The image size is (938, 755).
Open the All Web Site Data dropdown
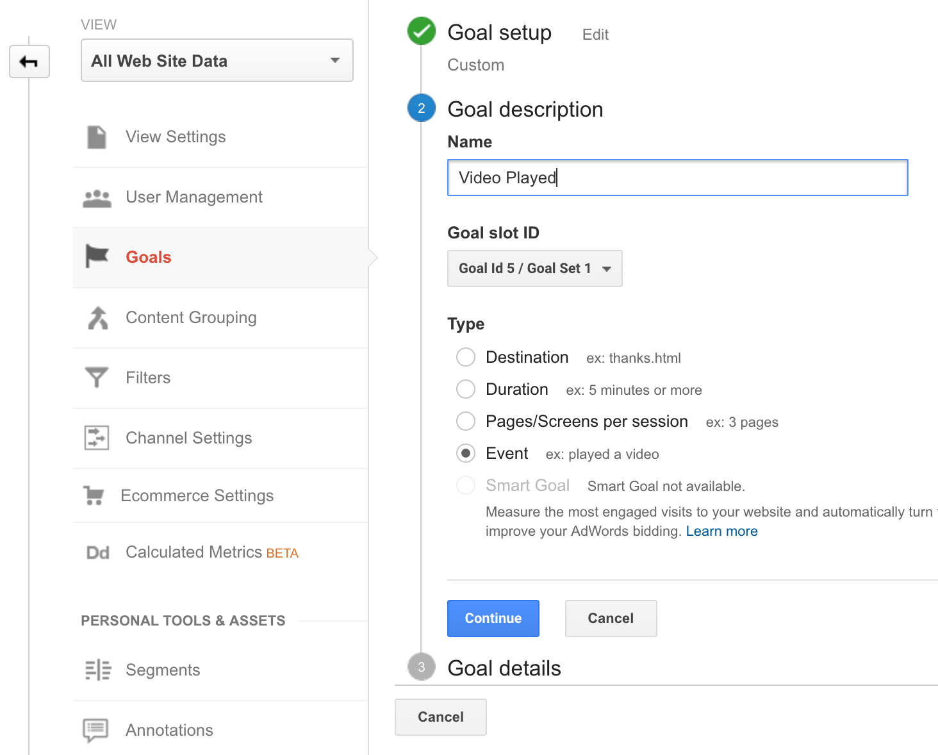pyautogui.click(x=217, y=61)
